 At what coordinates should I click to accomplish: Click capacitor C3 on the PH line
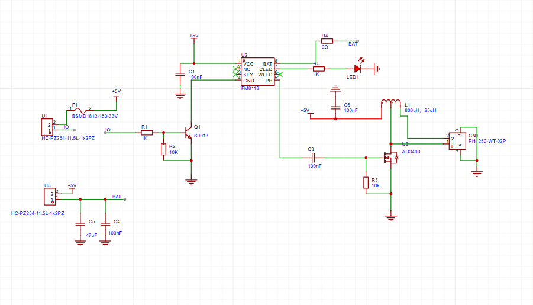[314, 158]
